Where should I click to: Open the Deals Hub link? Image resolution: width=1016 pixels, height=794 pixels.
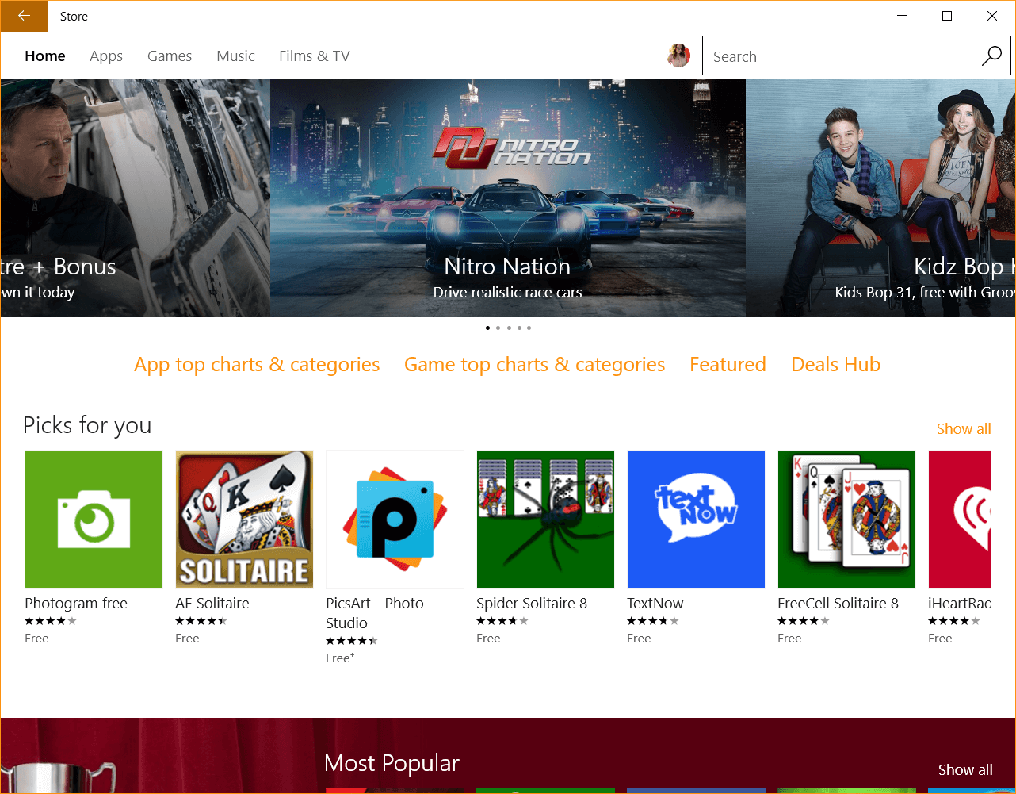pos(835,365)
